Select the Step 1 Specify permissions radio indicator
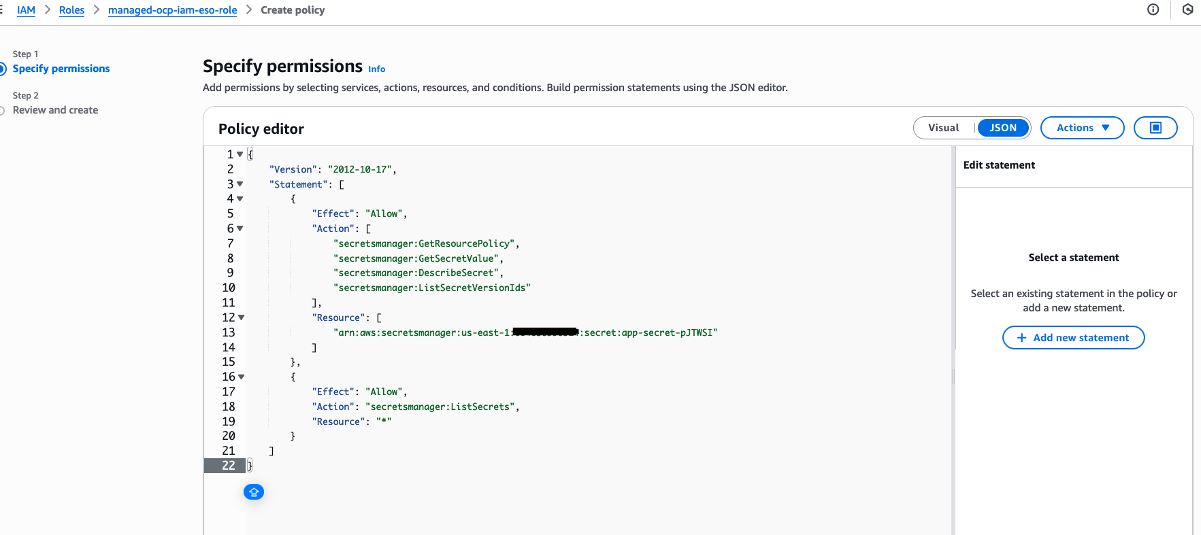The image size is (1201, 535). (x=2, y=69)
